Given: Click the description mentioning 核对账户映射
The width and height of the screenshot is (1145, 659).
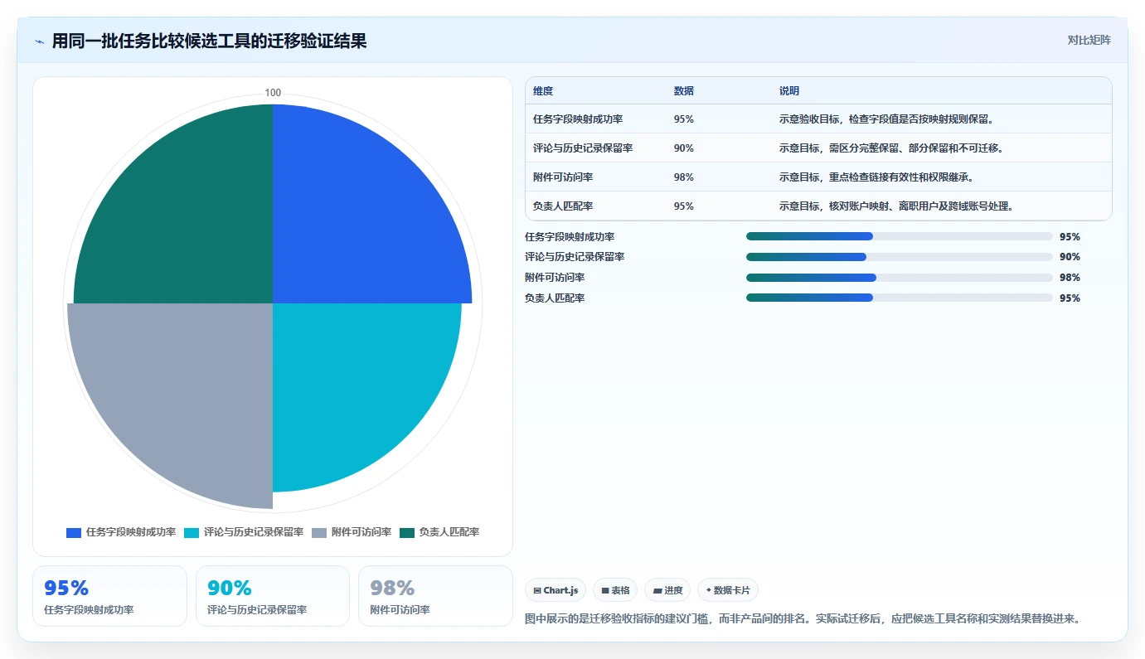Looking at the screenshot, I should click(x=896, y=206).
